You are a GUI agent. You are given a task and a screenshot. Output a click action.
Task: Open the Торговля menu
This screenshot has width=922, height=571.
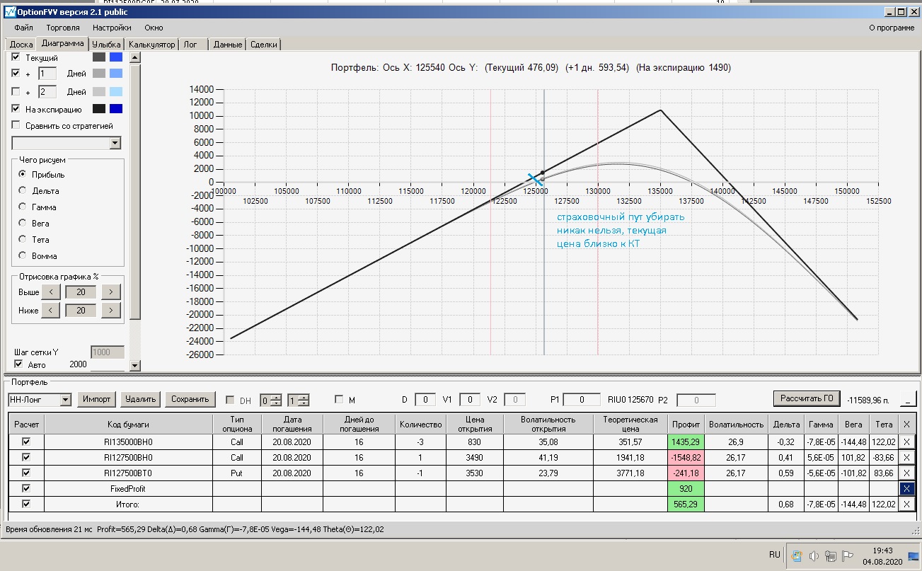click(x=63, y=28)
